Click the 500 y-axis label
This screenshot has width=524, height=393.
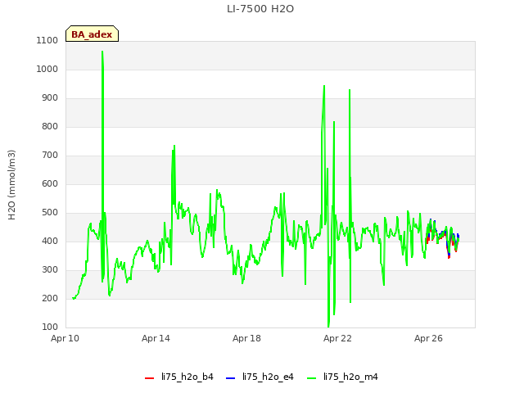pyautogui.click(x=50, y=213)
